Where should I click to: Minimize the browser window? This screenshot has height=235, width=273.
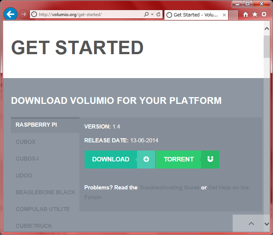point(237,4)
